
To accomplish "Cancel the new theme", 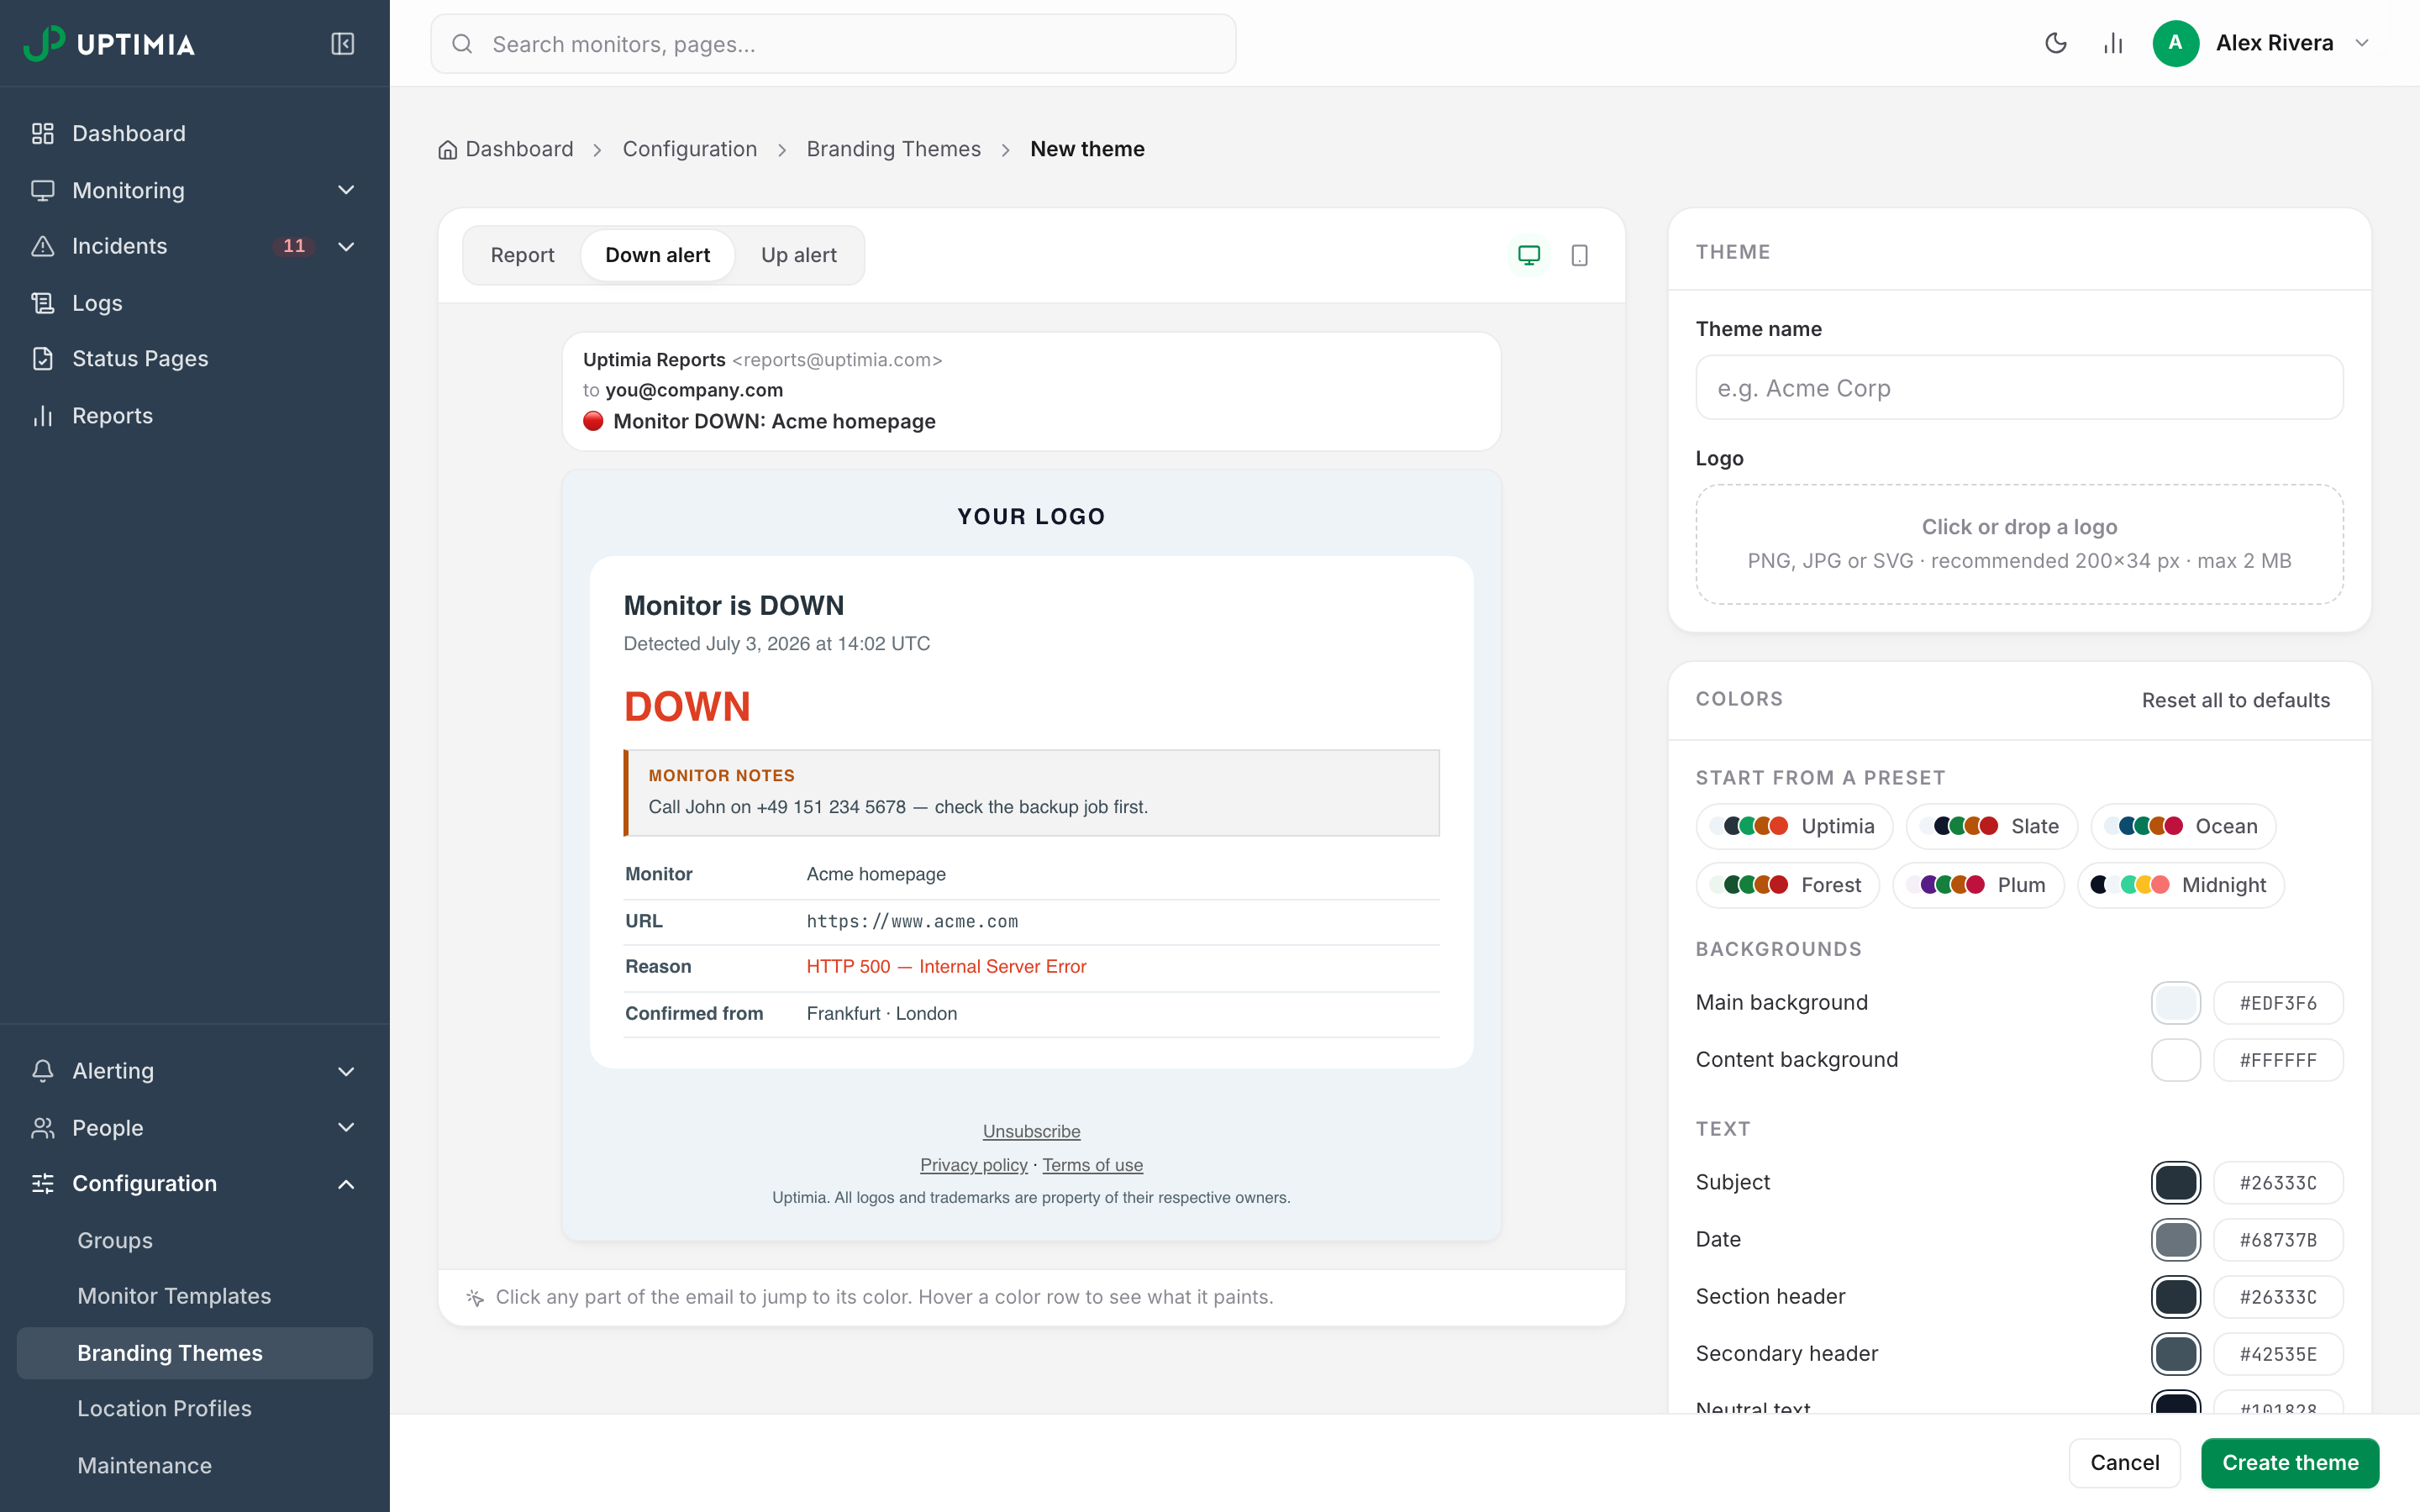I will pos(2124,1462).
